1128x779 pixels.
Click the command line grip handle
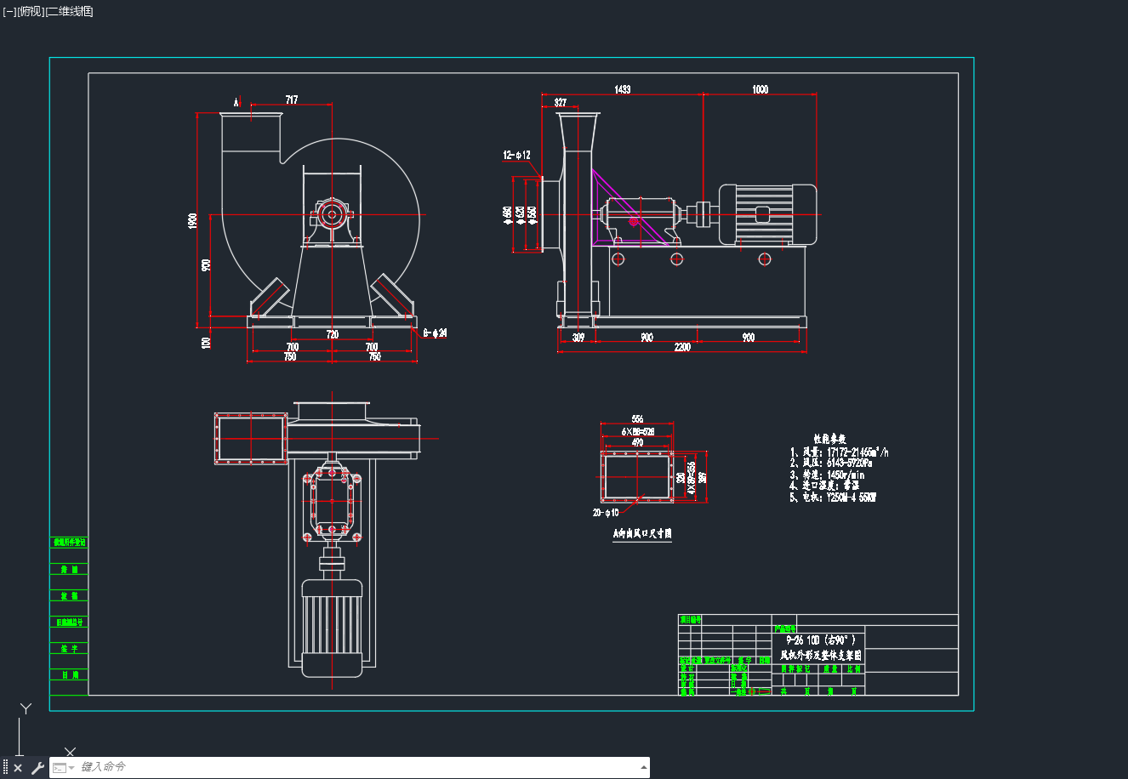(x=5, y=768)
